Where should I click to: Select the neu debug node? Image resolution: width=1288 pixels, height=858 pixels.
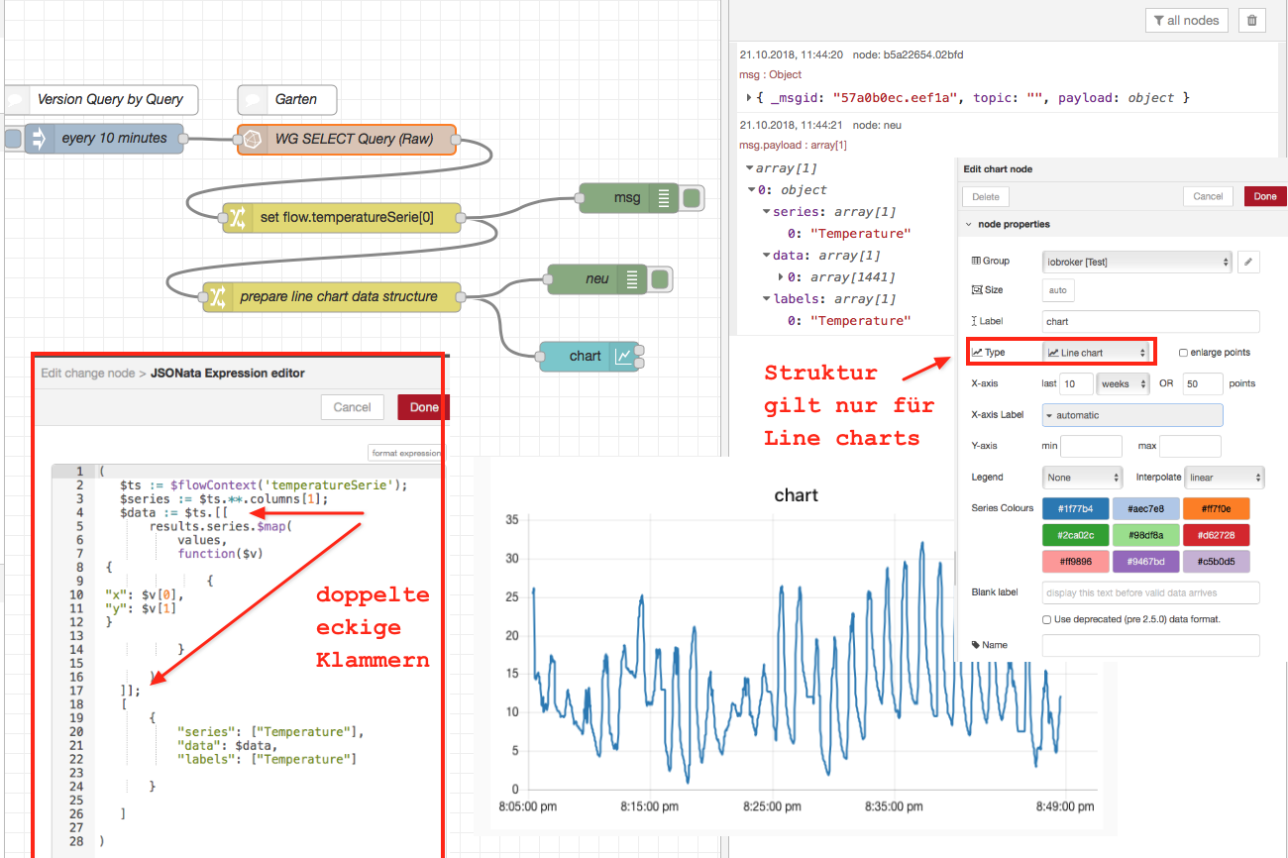598,279
